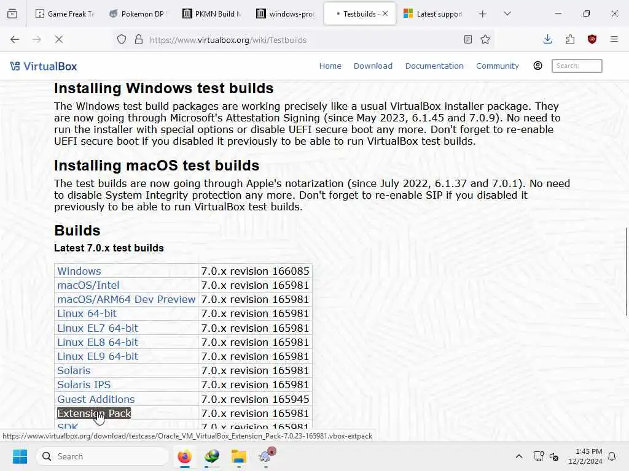Image resolution: width=629 pixels, height=471 pixels.
Task: Go back with the browser back arrow
Action: pos(15,39)
